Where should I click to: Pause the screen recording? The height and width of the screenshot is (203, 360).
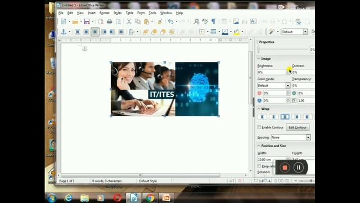pyautogui.click(x=299, y=167)
